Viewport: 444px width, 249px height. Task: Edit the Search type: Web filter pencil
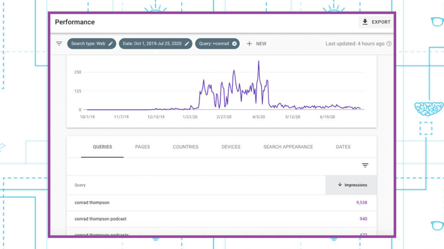[111, 44]
